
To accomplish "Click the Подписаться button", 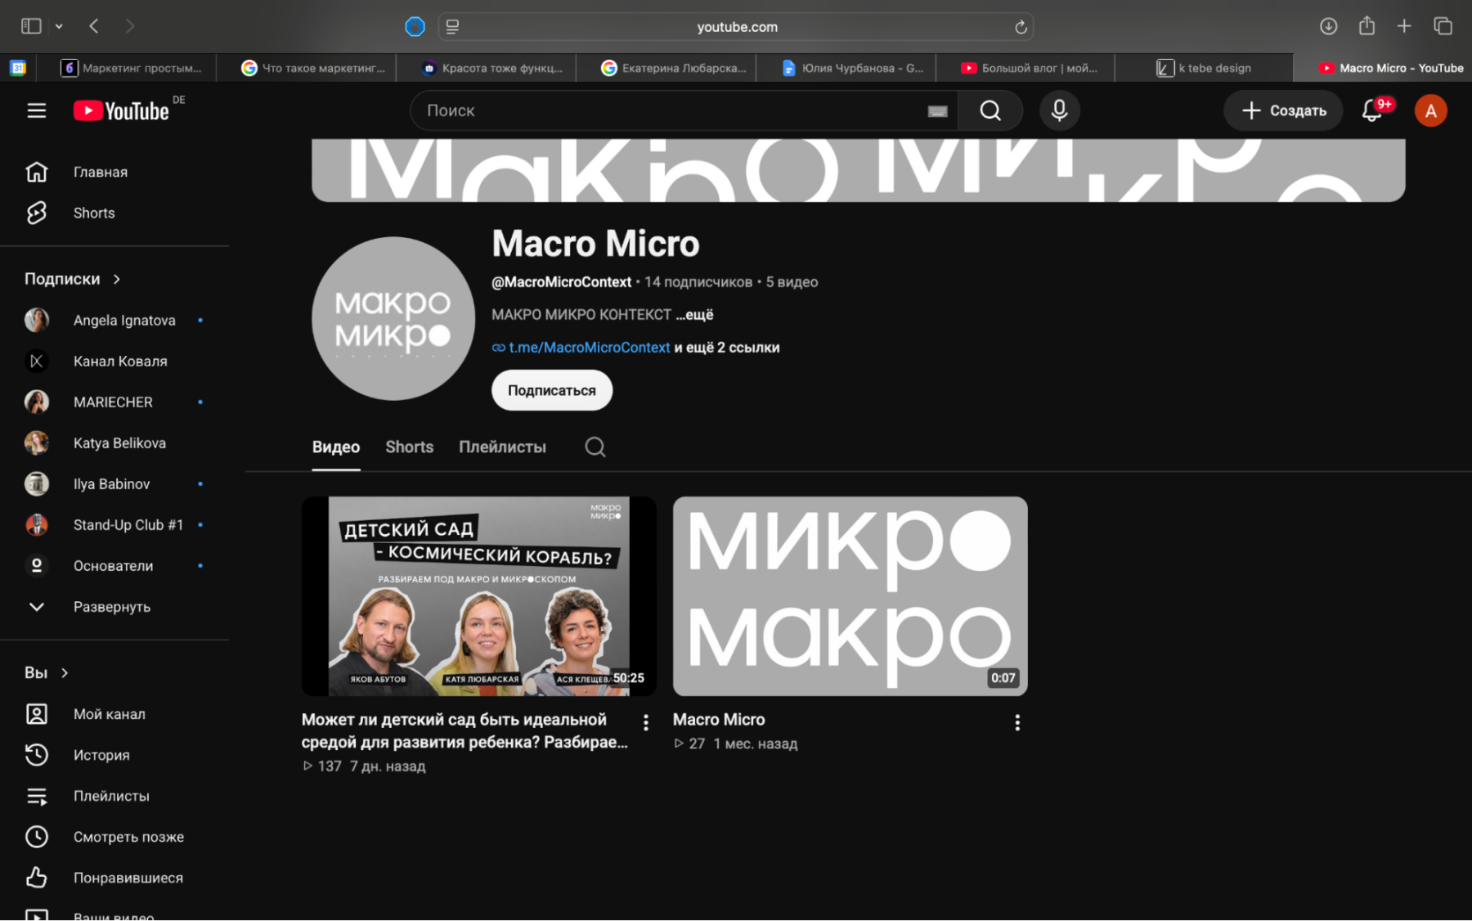I will click(552, 390).
